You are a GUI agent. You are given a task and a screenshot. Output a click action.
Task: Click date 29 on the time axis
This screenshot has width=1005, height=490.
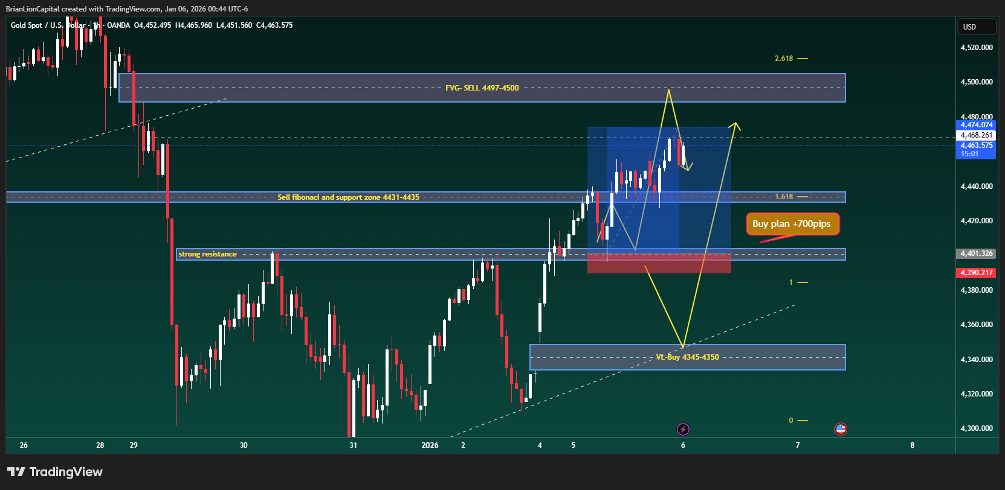(134, 445)
